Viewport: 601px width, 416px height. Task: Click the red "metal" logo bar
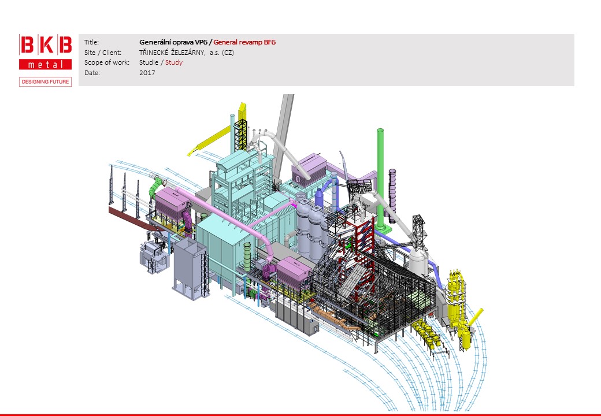(45, 64)
